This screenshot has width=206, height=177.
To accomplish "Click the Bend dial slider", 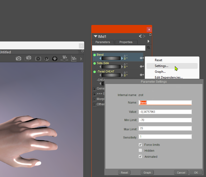I will tap(111, 58).
